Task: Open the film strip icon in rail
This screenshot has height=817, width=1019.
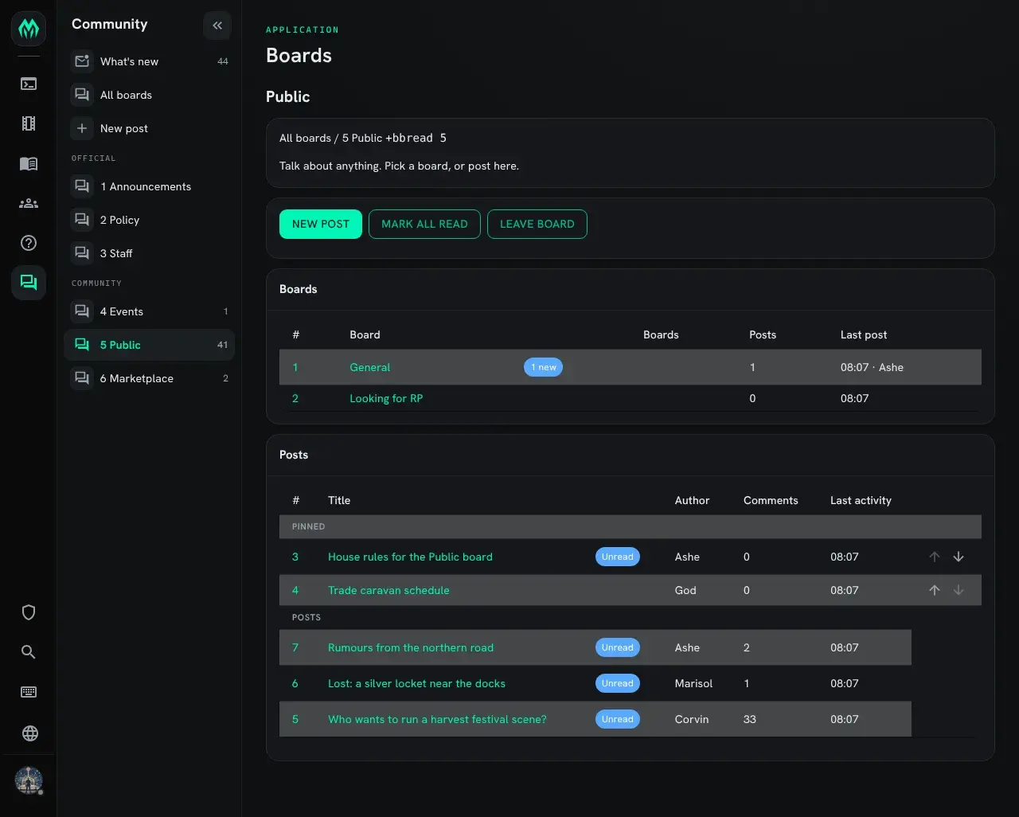Action: click(29, 123)
